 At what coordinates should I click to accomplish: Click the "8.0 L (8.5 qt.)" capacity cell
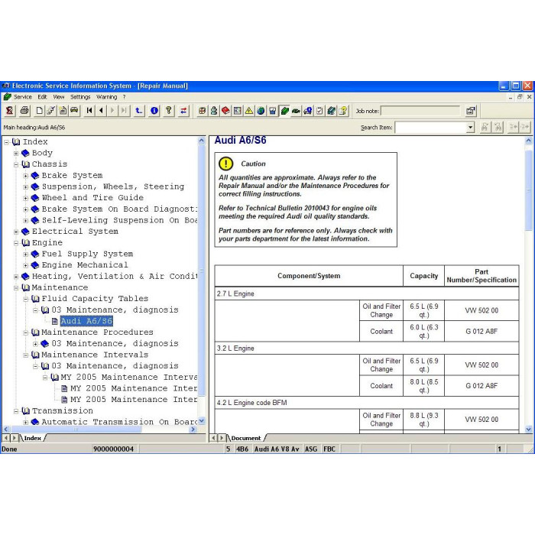423,386
